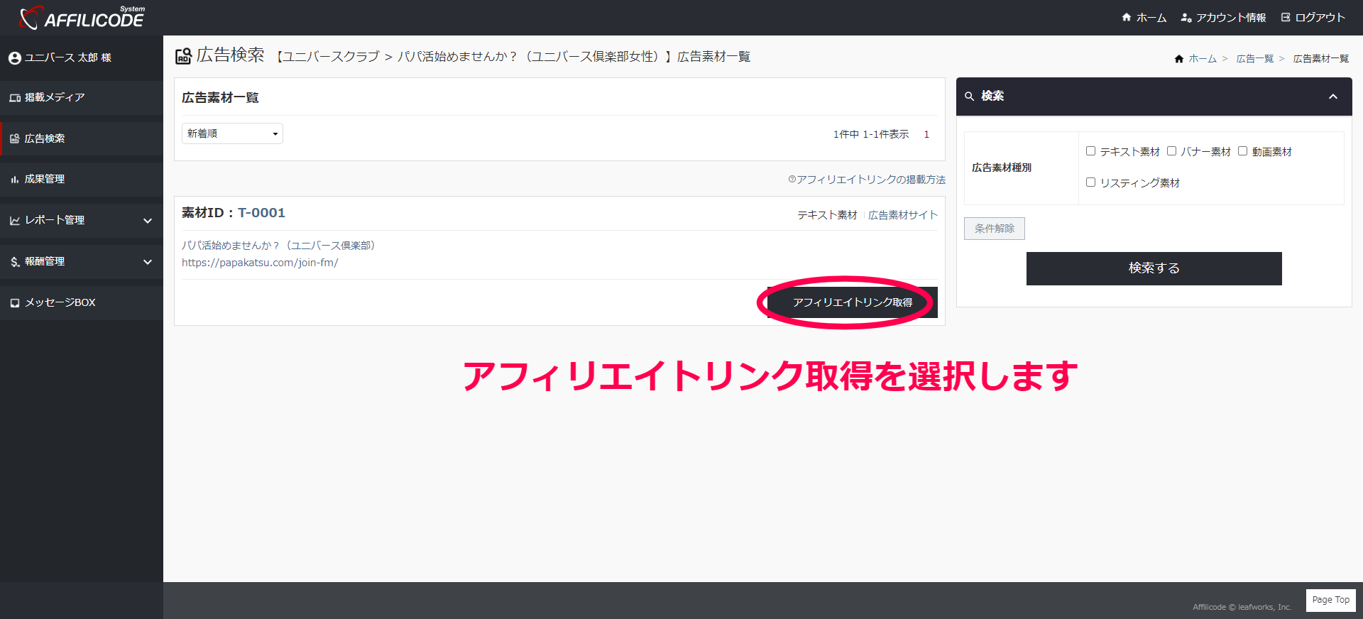This screenshot has width=1363, height=619.
Task: Click the logout icon in top bar
Action: point(1286,17)
